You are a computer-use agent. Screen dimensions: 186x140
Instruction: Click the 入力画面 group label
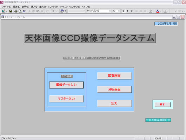(67, 76)
